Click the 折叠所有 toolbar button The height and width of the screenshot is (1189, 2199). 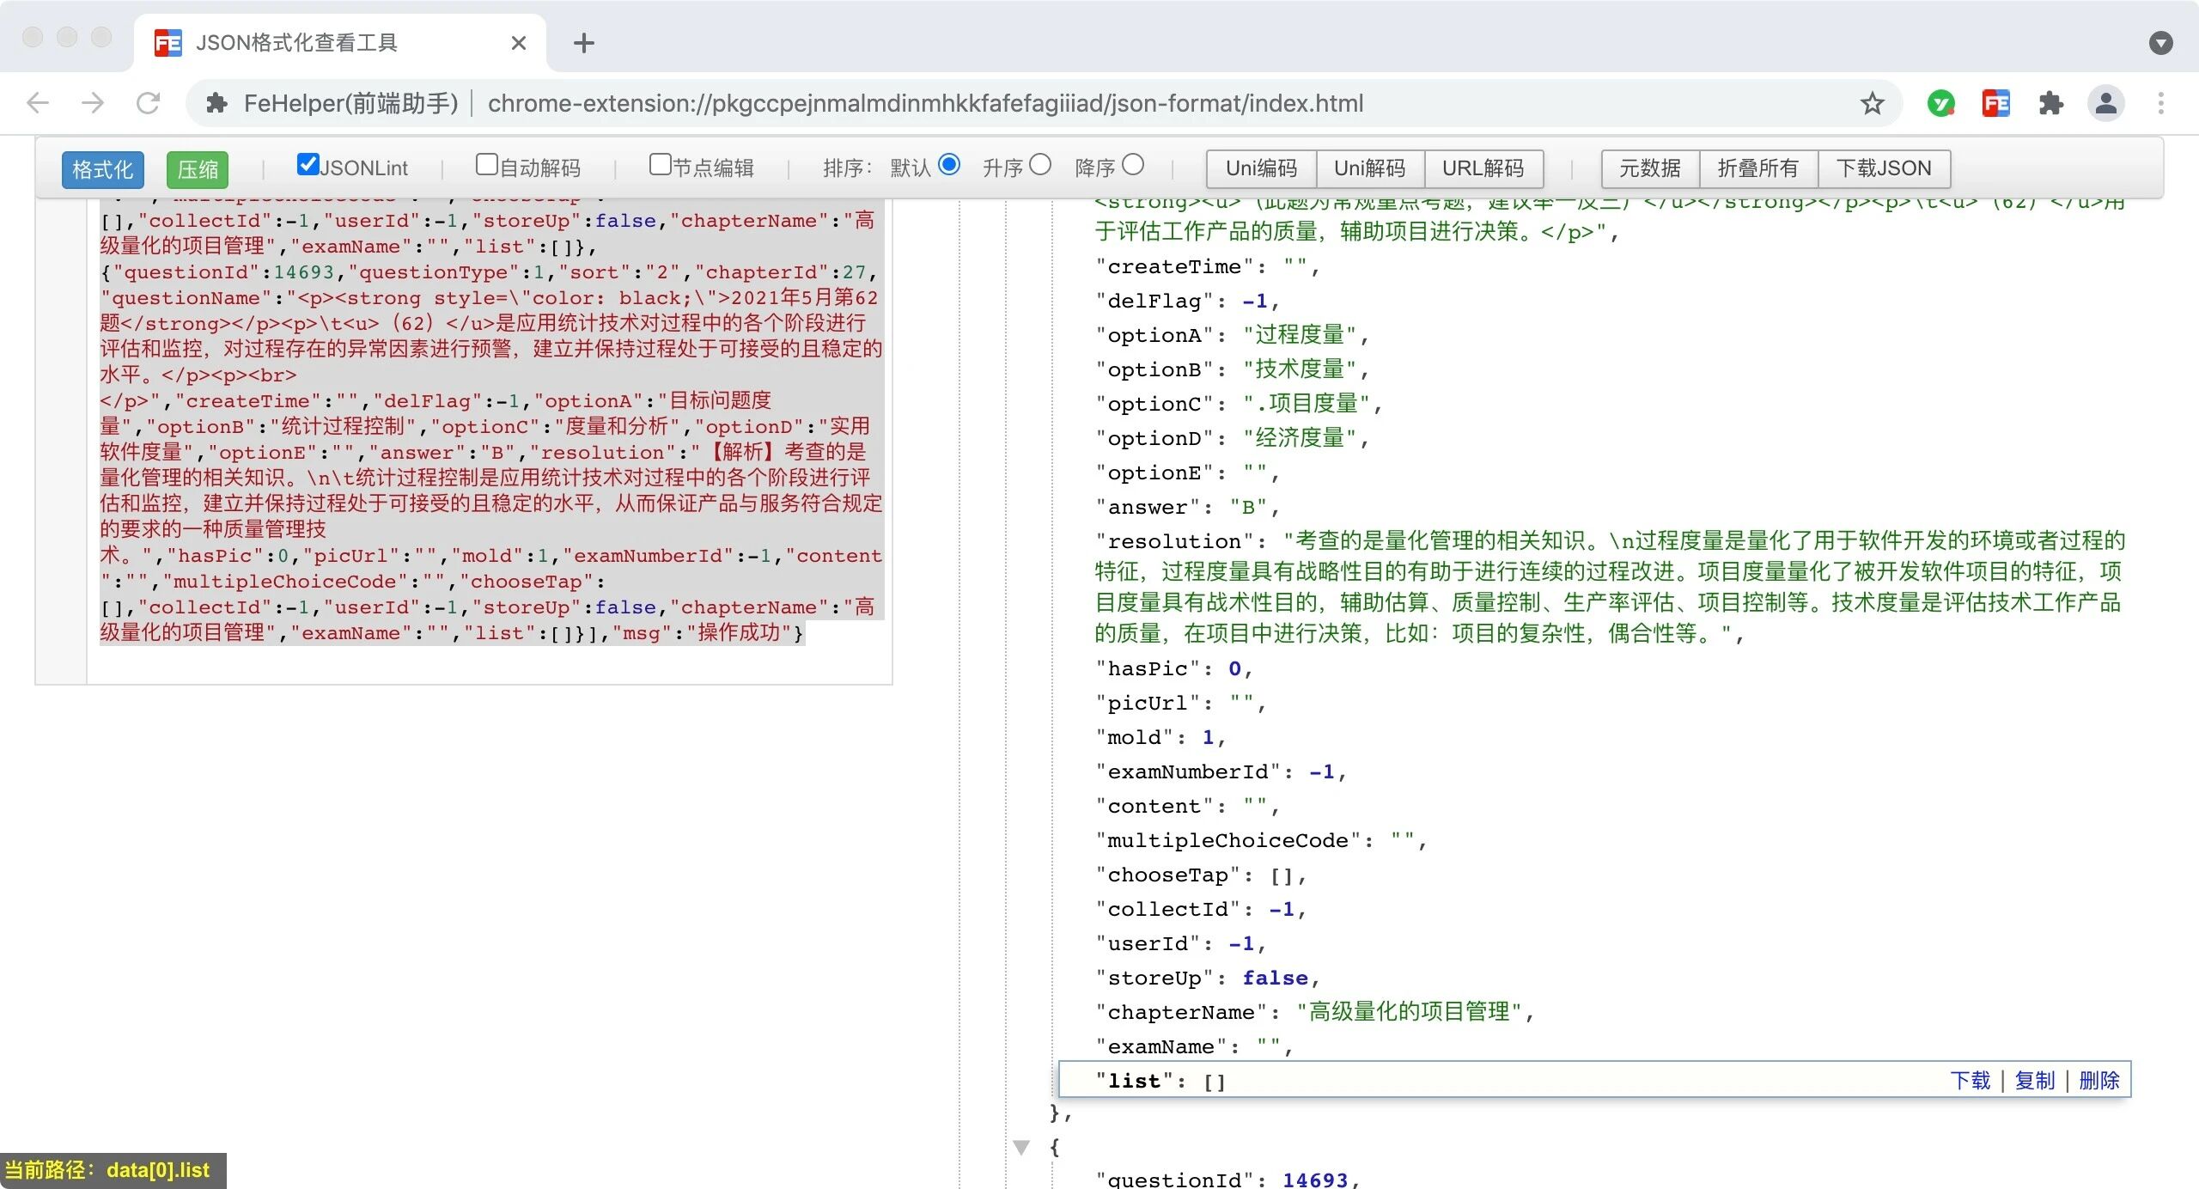pos(1757,168)
